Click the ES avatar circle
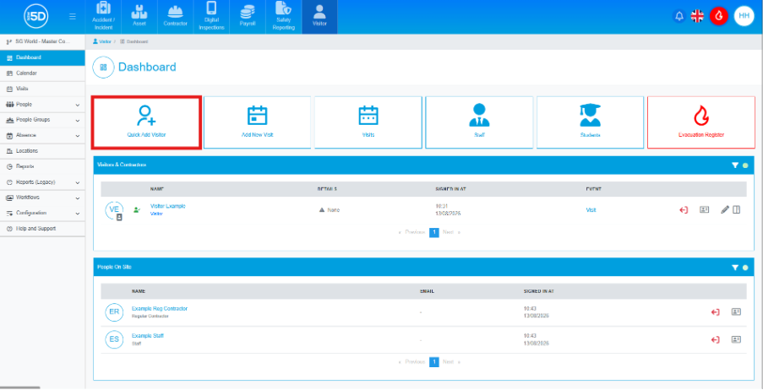 pos(114,339)
